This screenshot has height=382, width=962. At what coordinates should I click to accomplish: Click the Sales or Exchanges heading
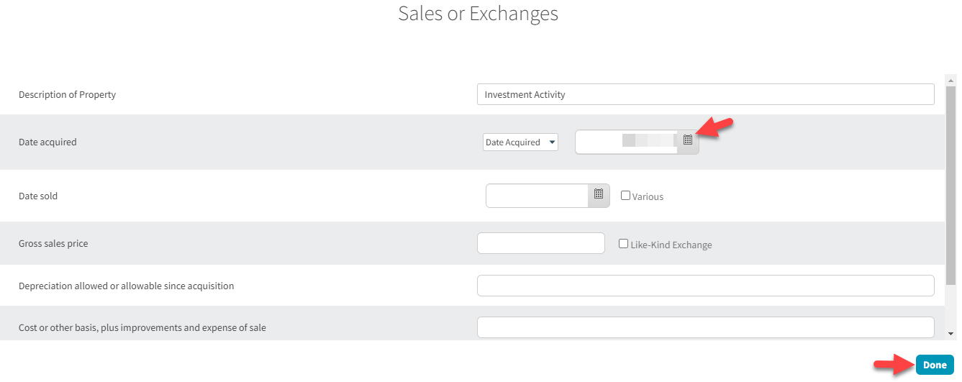click(x=478, y=14)
